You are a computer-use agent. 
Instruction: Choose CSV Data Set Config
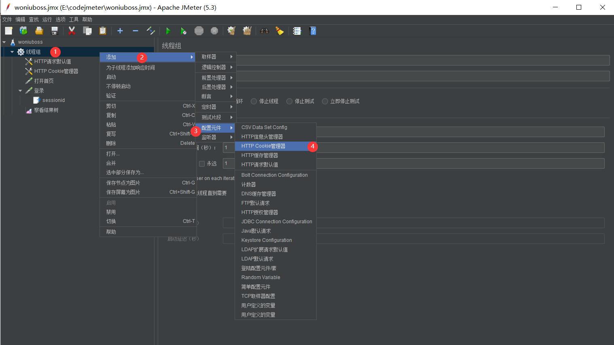pyautogui.click(x=275, y=127)
